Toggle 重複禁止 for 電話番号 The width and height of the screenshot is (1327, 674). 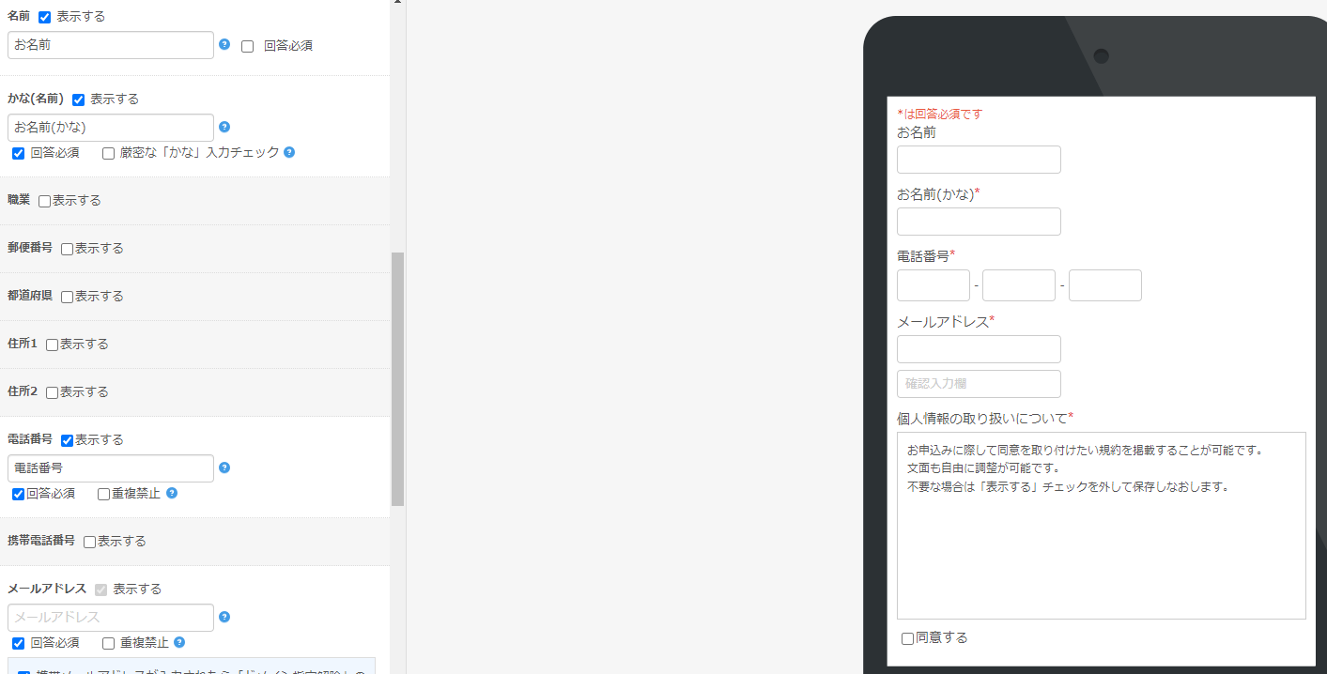click(x=104, y=494)
